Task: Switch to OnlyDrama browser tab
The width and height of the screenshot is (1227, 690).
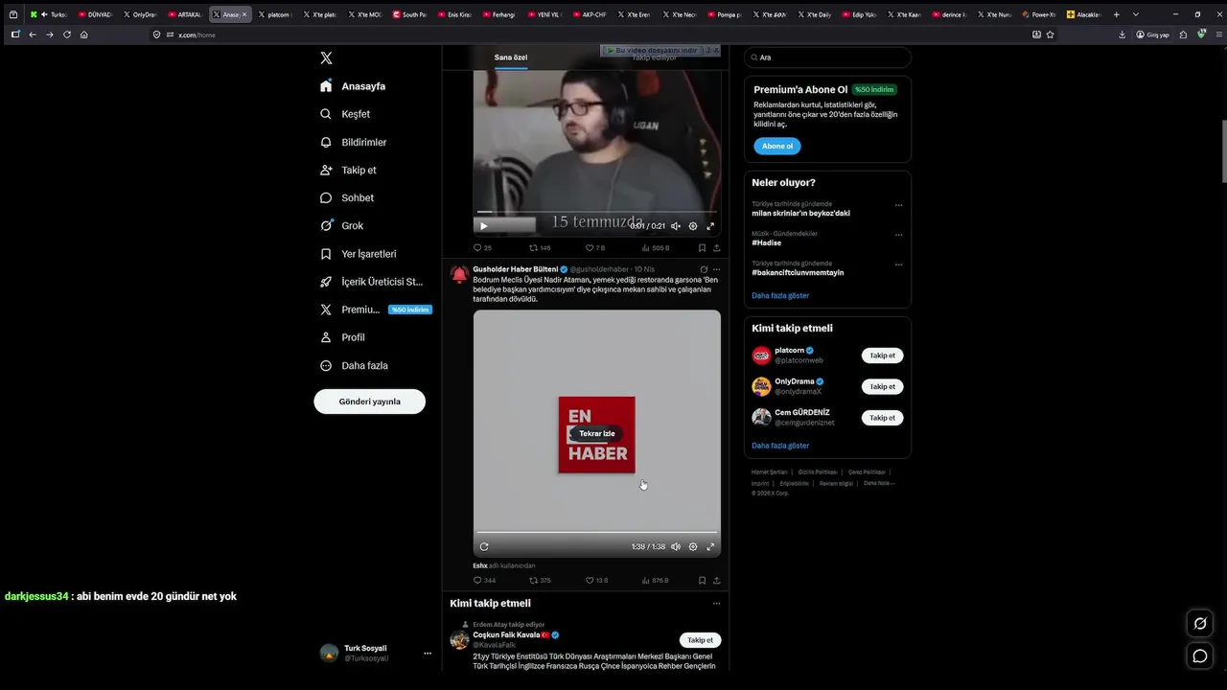Action: tap(140, 14)
